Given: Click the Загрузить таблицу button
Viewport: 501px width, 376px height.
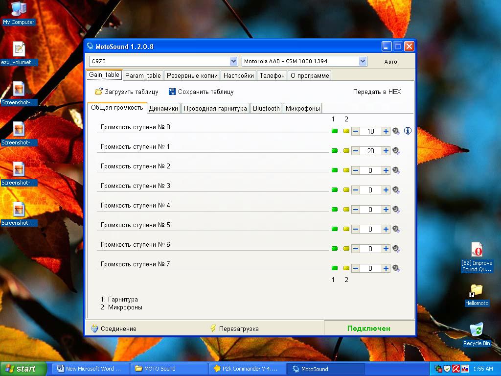Looking at the screenshot, I should [x=127, y=92].
